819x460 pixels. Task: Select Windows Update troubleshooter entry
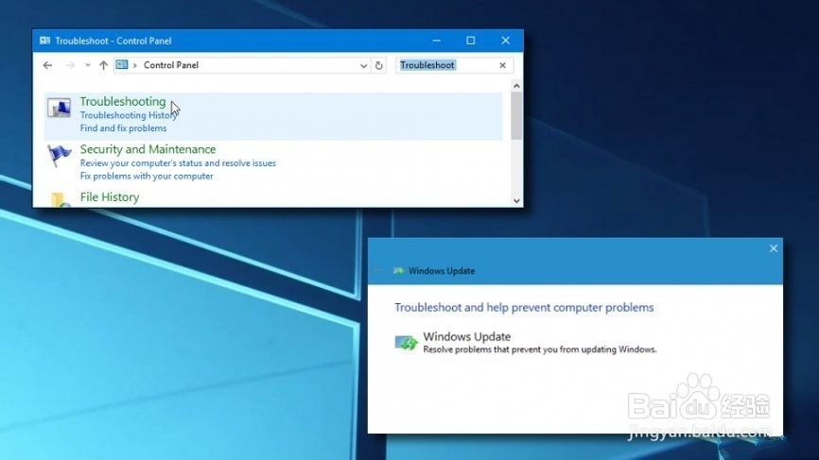point(526,342)
